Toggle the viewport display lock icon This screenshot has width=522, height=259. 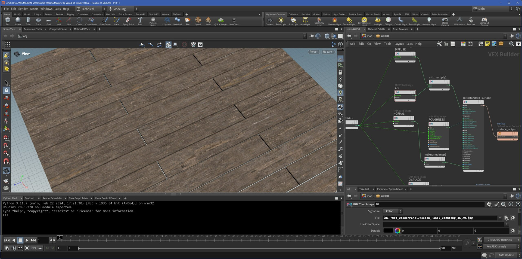click(x=340, y=72)
